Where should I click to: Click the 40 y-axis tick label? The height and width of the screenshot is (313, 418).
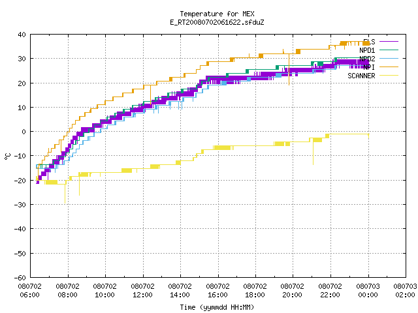pyautogui.click(x=22, y=35)
